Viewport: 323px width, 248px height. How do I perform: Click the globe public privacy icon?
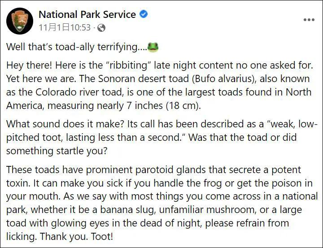101,28
